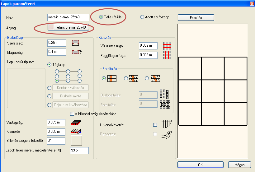Image resolution: width=255 pixels, height=172 pixels.
Task: Select the top-middle anchor point radio button
Action: [x=68, y=71]
